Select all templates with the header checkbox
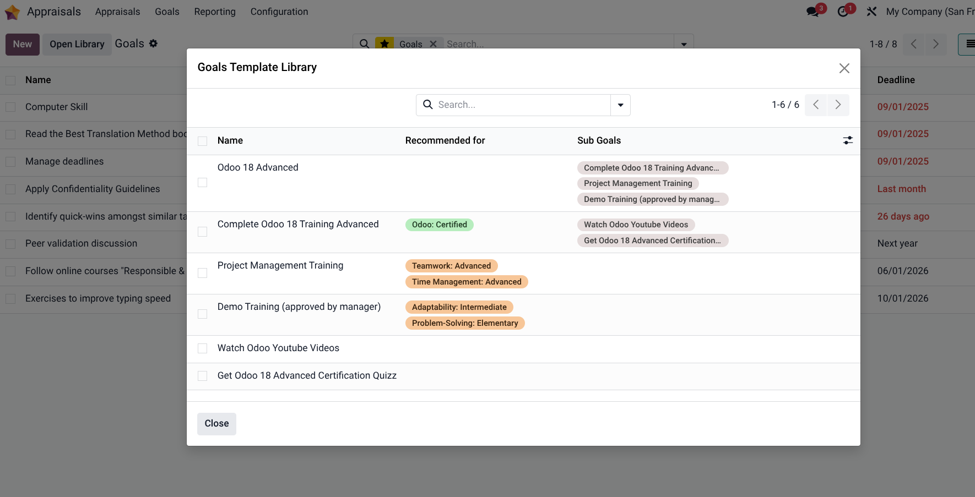Image resolution: width=975 pixels, height=497 pixels. pyautogui.click(x=202, y=141)
